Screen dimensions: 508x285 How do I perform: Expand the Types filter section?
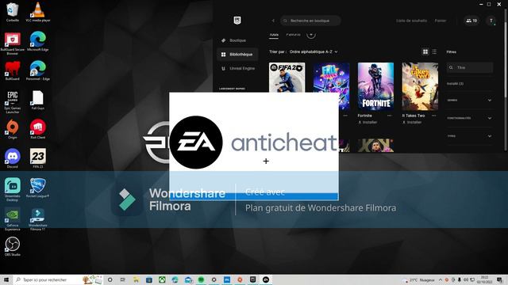469,136
